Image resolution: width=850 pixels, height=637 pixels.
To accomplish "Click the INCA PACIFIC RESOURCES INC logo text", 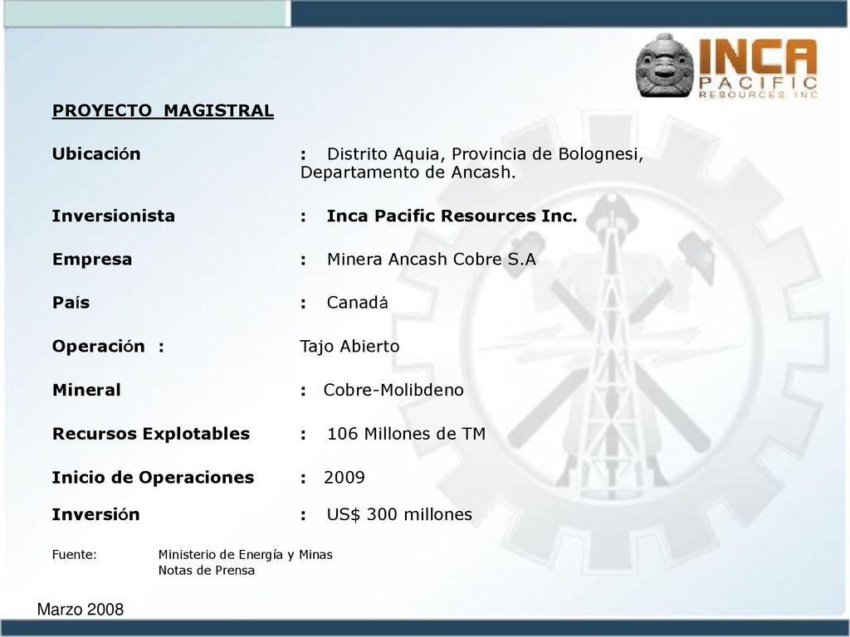I will [x=758, y=68].
